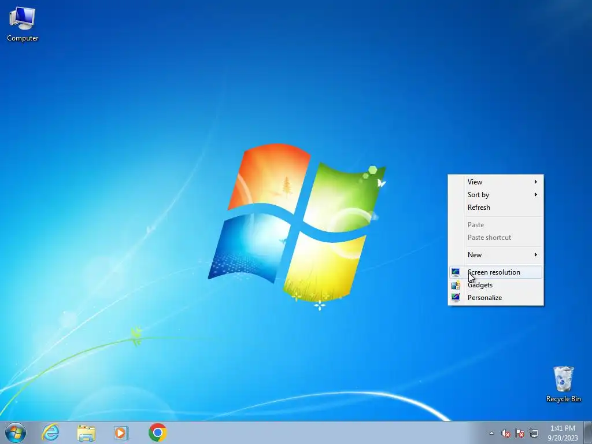Click the Recycle Bin label text
The height and width of the screenshot is (444, 592).
(x=563, y=399)
